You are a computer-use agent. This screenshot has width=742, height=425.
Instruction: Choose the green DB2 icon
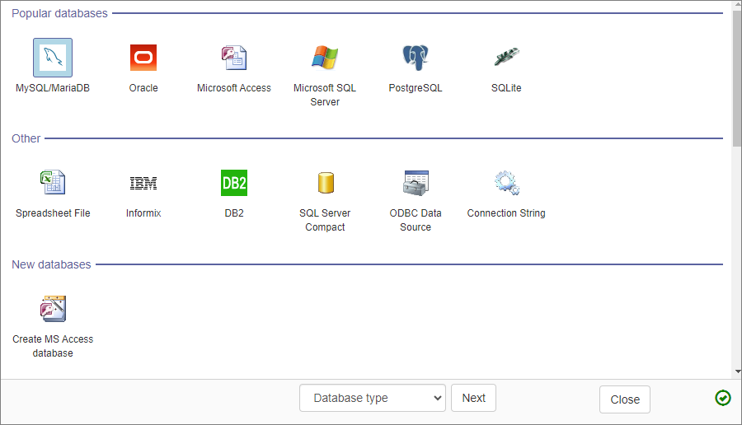(234, 183)
